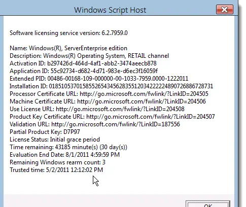
Task: Click the License Status Initial grace period line
Action: pos(55,140)
